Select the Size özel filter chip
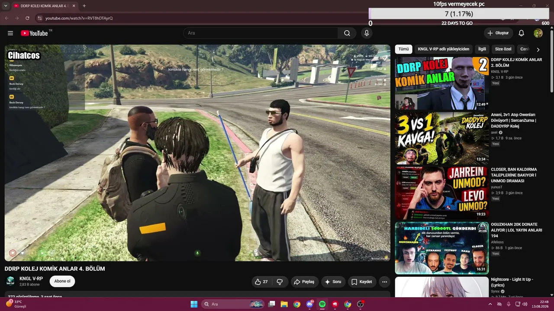This screenshot has height=311, width=554. [503, 49]
